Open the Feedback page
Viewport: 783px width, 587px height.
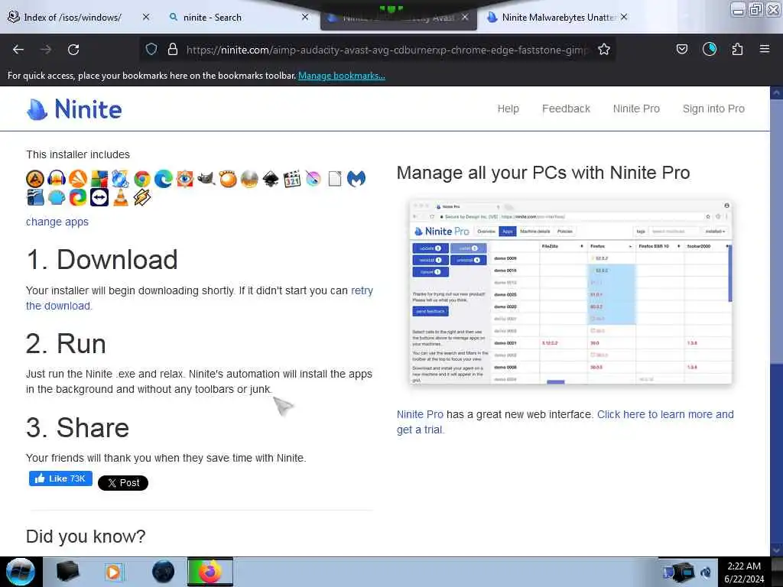[x=566, y=109]
